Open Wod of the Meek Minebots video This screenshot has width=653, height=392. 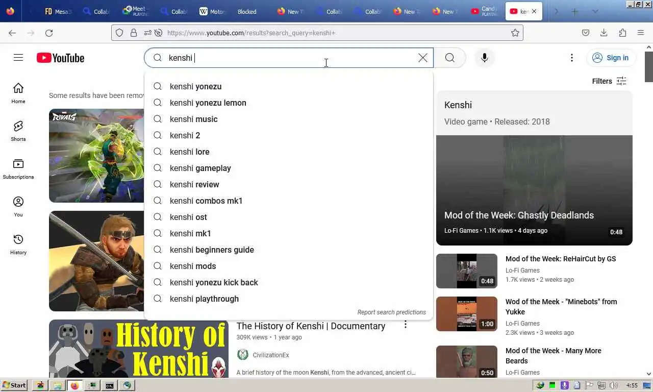pyautogui.click(x=561, y=307)
